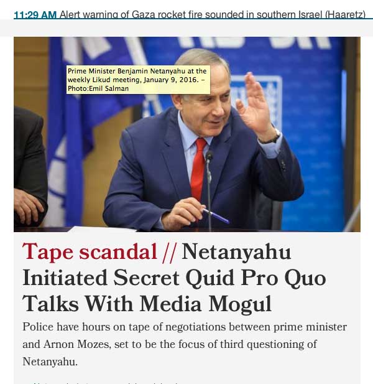Click the microphone shown in the photo
This screenshot has height=384, width=373.
point(209,186)
